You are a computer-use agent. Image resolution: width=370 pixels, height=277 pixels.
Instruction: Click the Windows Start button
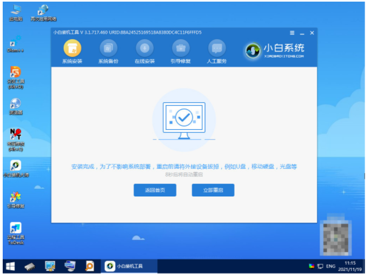10,266
